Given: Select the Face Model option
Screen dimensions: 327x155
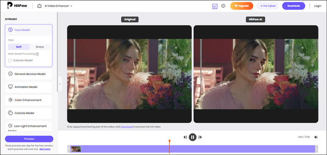Looking at the screenshot, I should pyautogui.click(x=29, y=30).
